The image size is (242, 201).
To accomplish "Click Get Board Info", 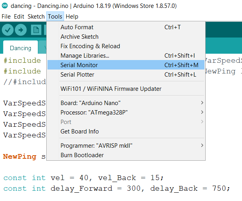I will pos(126,131).
